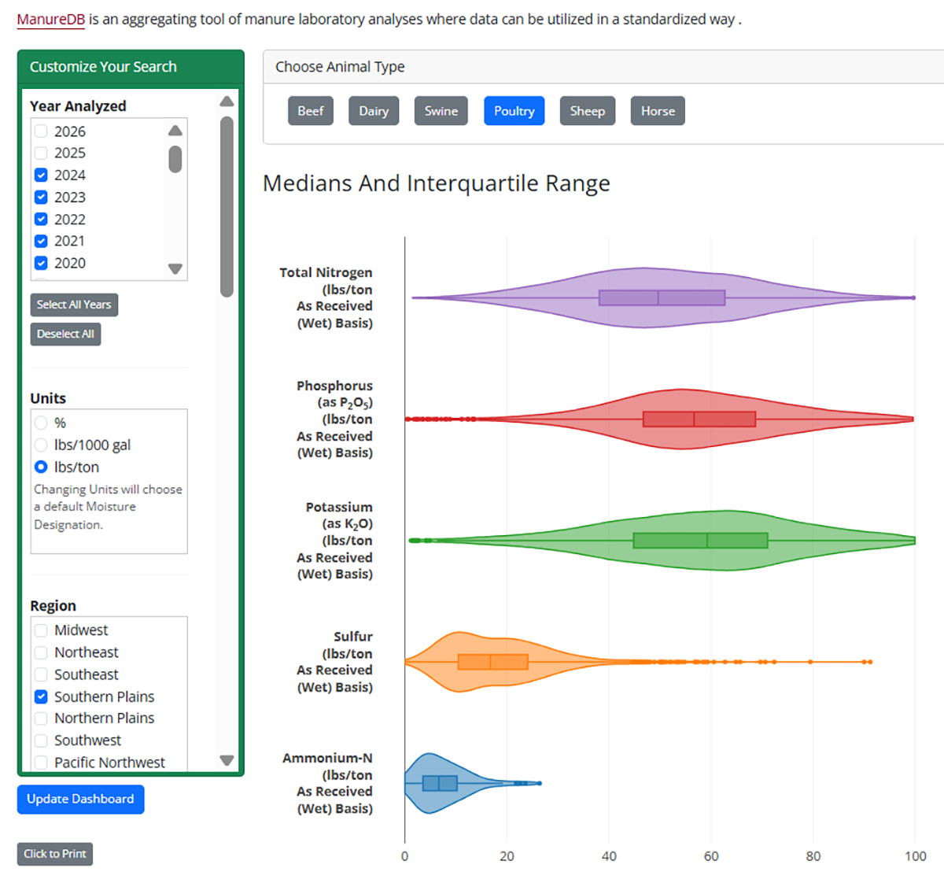Enable the Midwest region checkbox
This screenshot has width=944, height=883.
coord(42,630)
